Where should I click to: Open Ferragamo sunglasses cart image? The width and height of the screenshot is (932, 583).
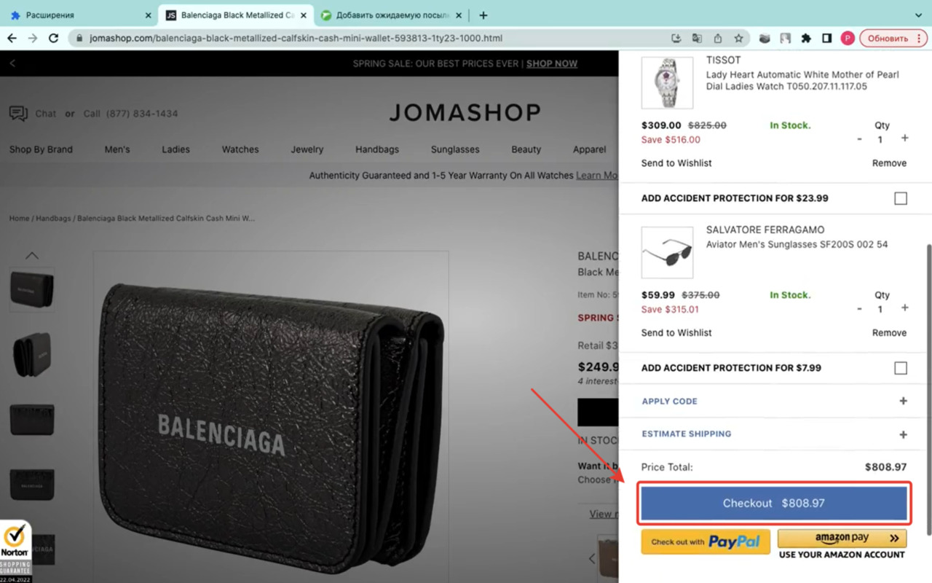[667, 252]
